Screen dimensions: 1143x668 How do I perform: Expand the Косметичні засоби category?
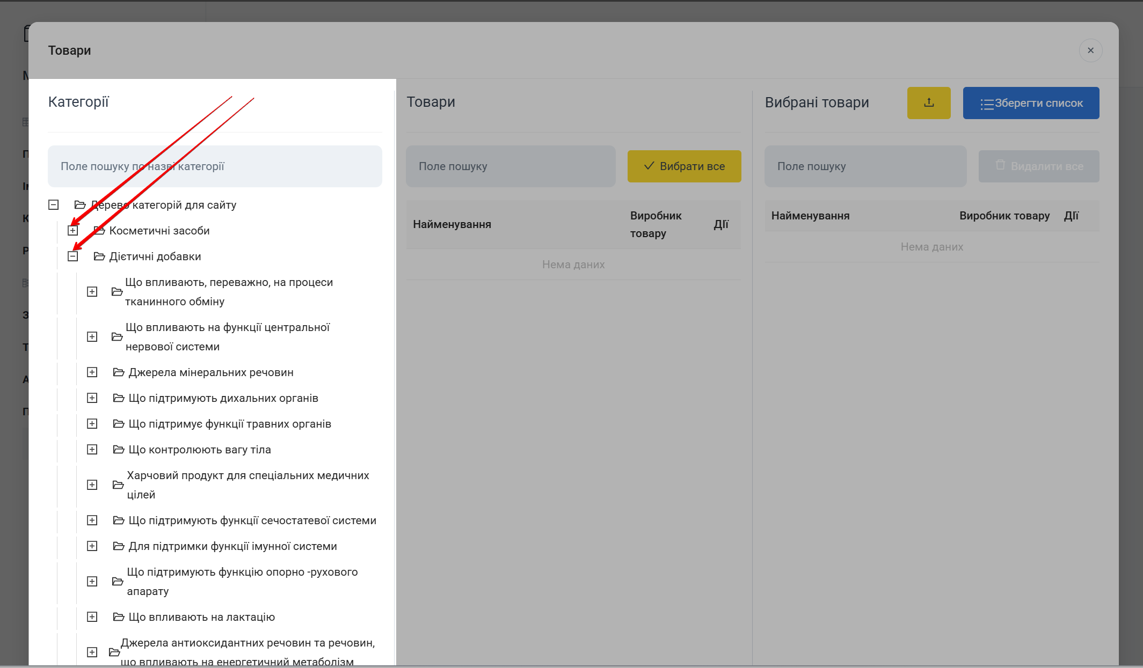tap(73, 231)
